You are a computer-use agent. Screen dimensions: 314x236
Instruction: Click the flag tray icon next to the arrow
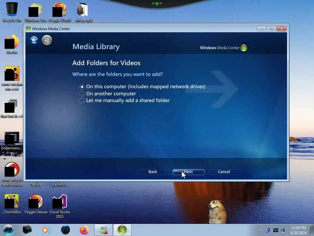[268, 230]
